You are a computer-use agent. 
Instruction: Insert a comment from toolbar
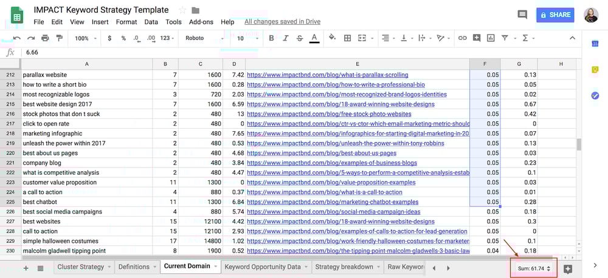click(x=477, y=38)
